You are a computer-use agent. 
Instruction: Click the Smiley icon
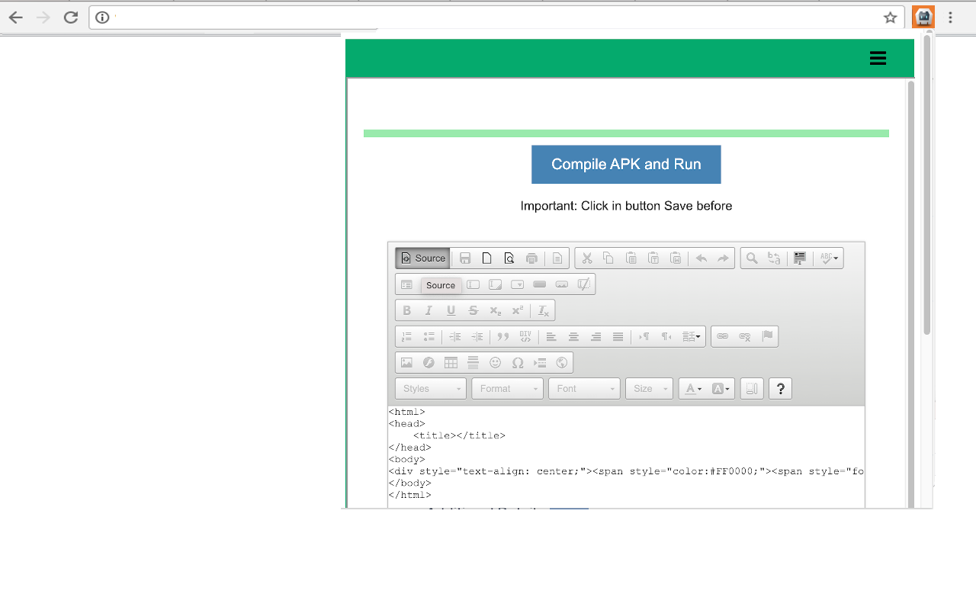click(496, 363)
